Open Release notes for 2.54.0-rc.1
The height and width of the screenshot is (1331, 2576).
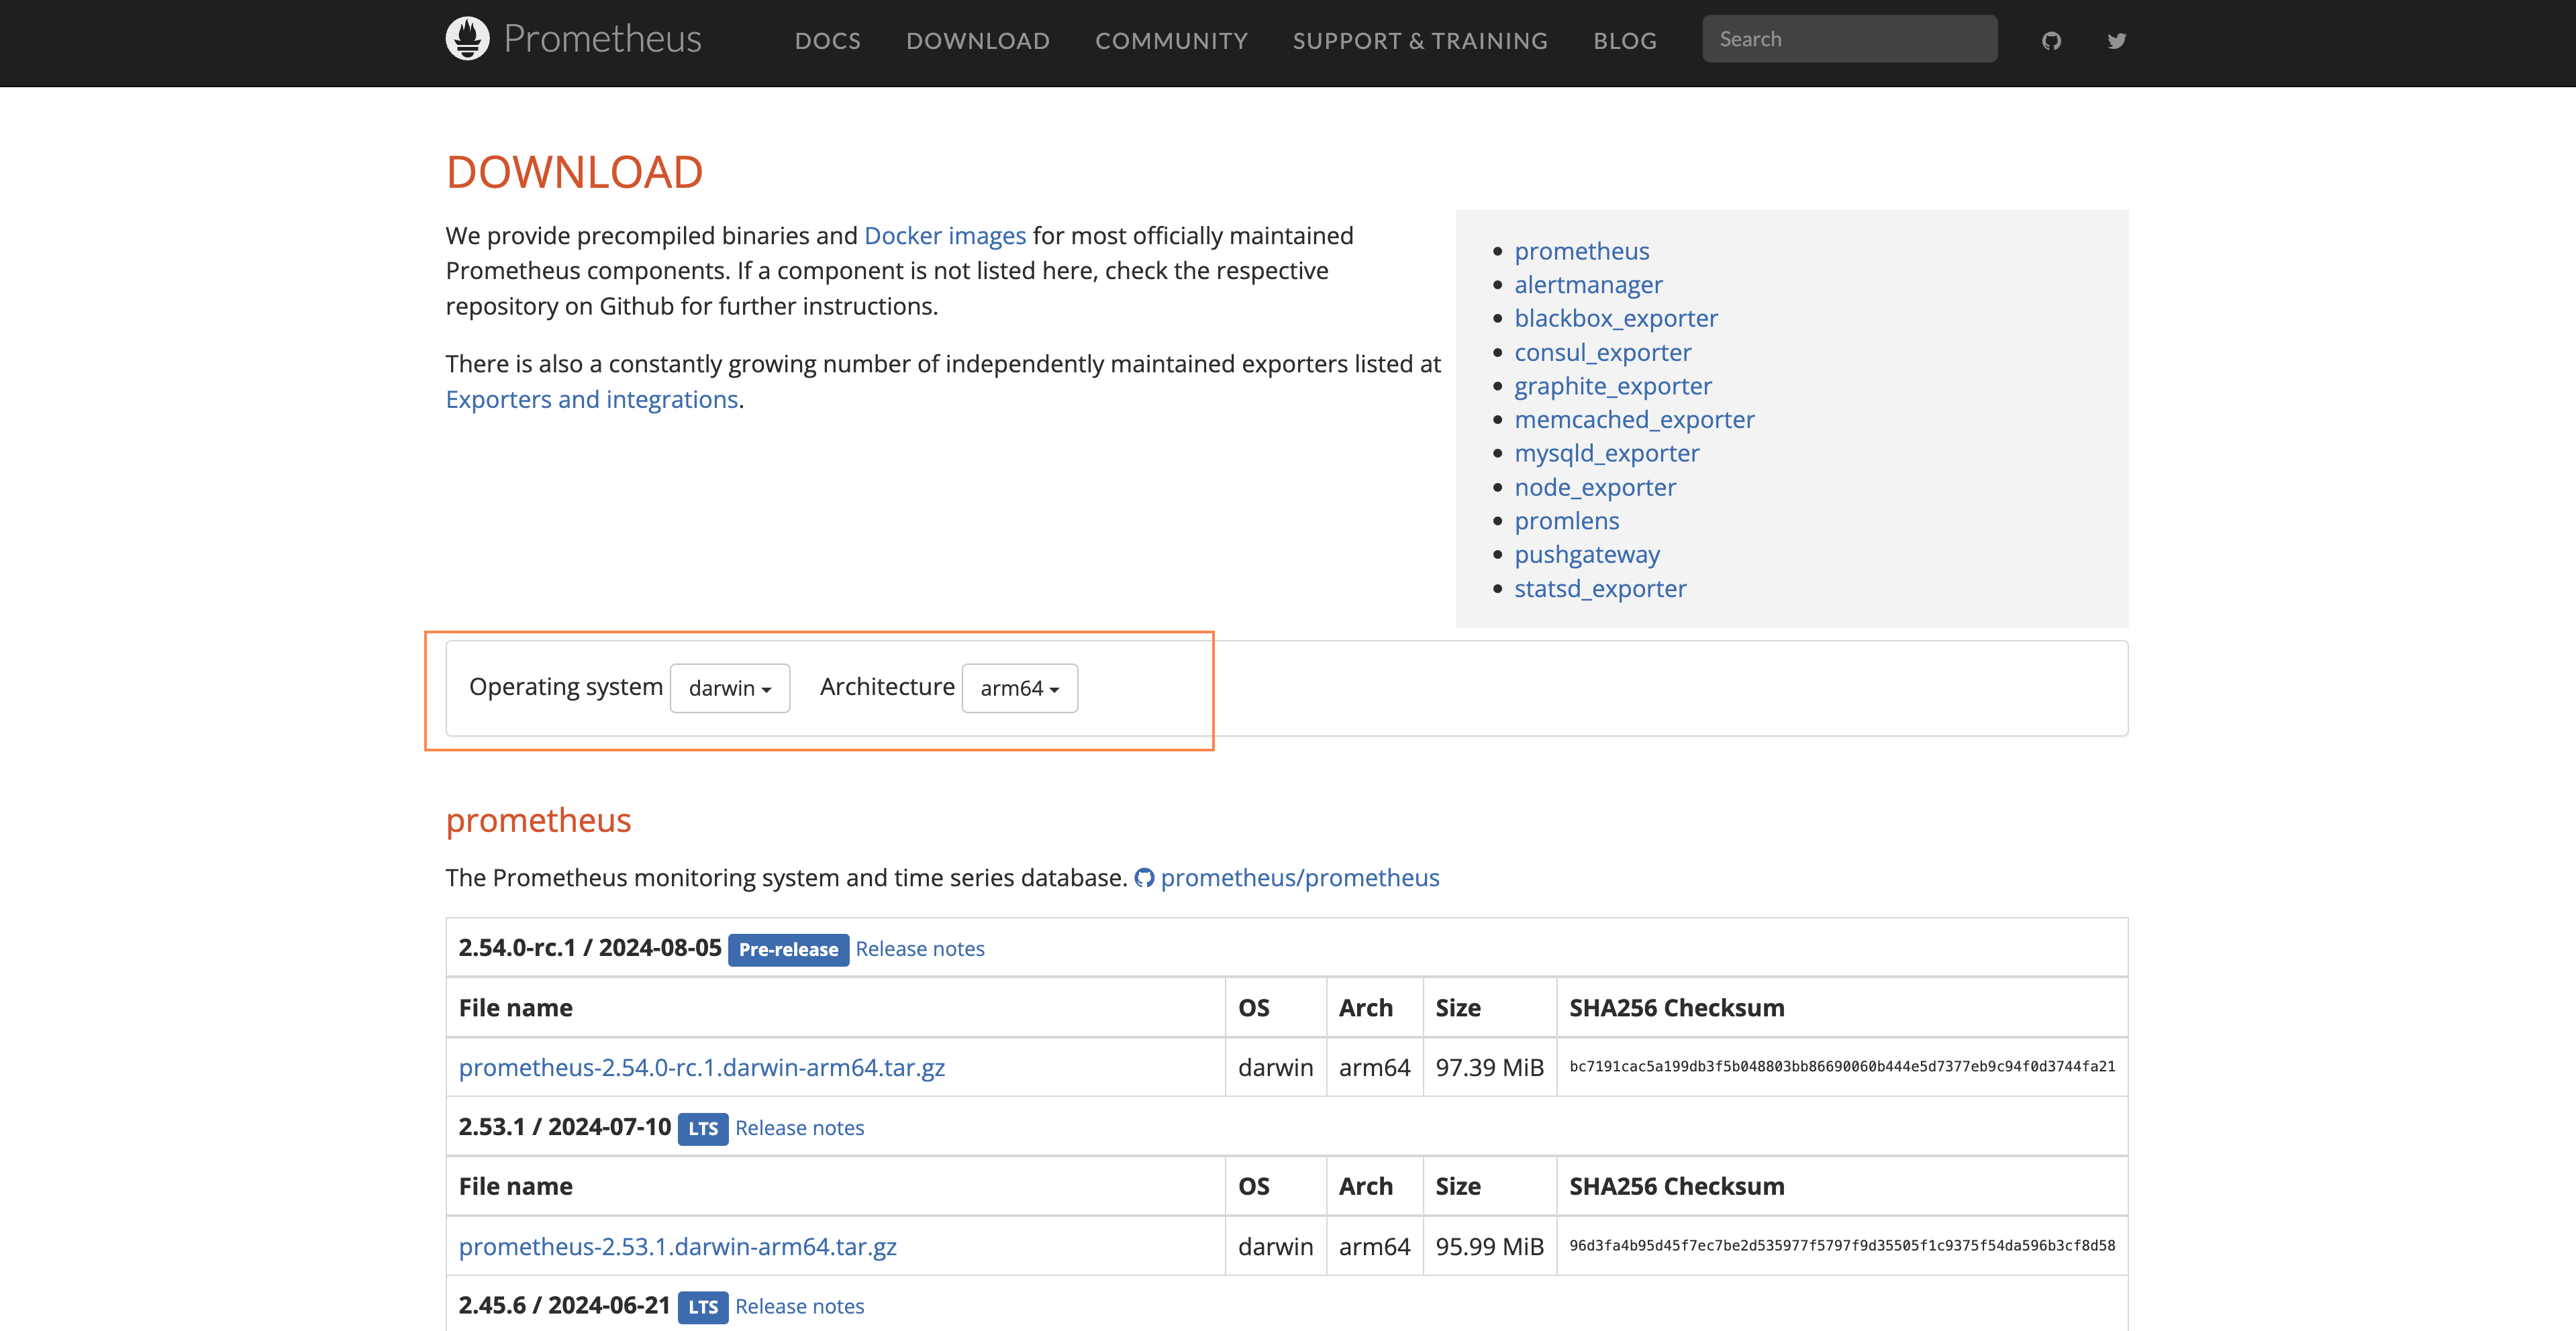[x=919, y=949]
